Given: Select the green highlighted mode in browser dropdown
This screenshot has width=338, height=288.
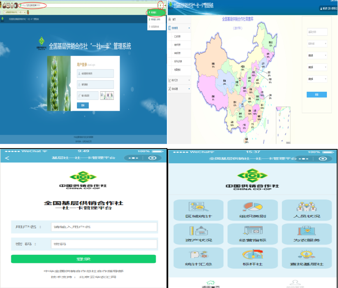Looking at the screenshot, I should [x=156, y=12].
